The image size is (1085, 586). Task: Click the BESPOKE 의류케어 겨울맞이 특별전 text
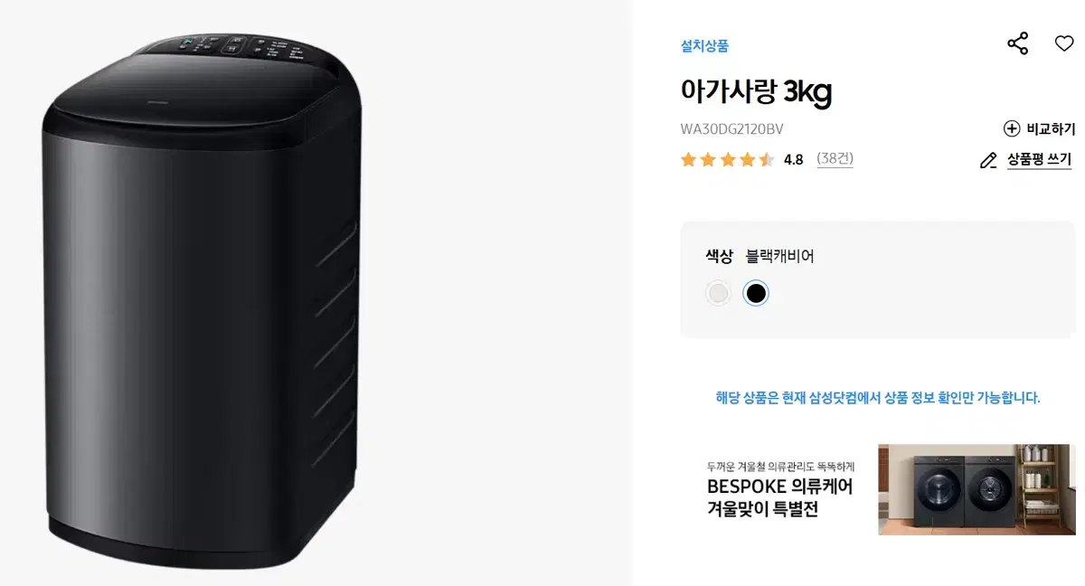(779, 497)
